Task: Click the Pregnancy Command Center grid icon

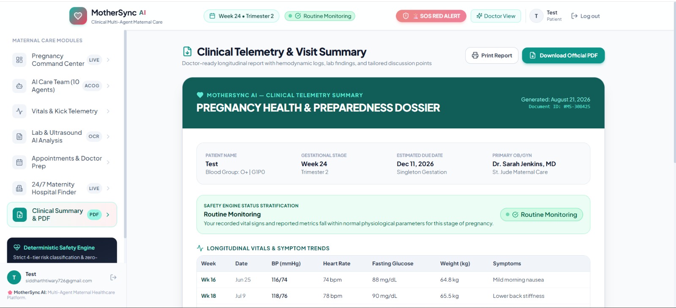Action: (19, 60)
